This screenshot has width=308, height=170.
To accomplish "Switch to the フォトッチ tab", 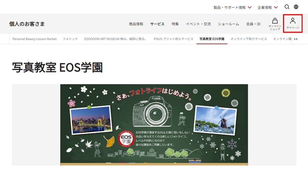I will coord(70,39).
